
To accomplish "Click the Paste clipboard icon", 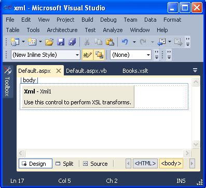I will coord(110,42).
